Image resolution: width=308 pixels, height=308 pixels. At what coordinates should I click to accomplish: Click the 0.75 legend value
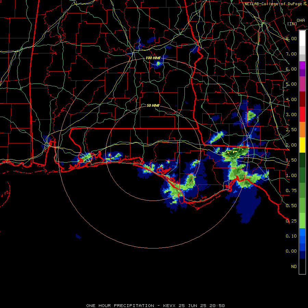click(291, 191)
